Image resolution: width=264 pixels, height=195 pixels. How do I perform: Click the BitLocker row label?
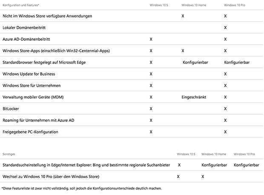(x=11, y=109)
